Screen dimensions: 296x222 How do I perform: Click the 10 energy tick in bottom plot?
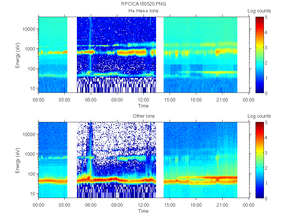click(x=33, y=194)
